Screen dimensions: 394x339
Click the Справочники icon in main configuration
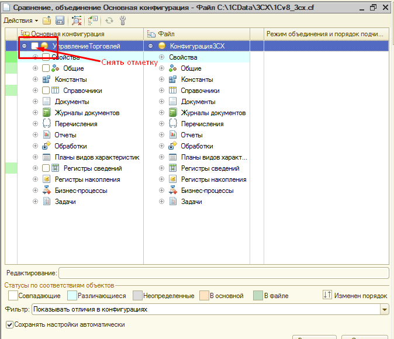(56, 91)
